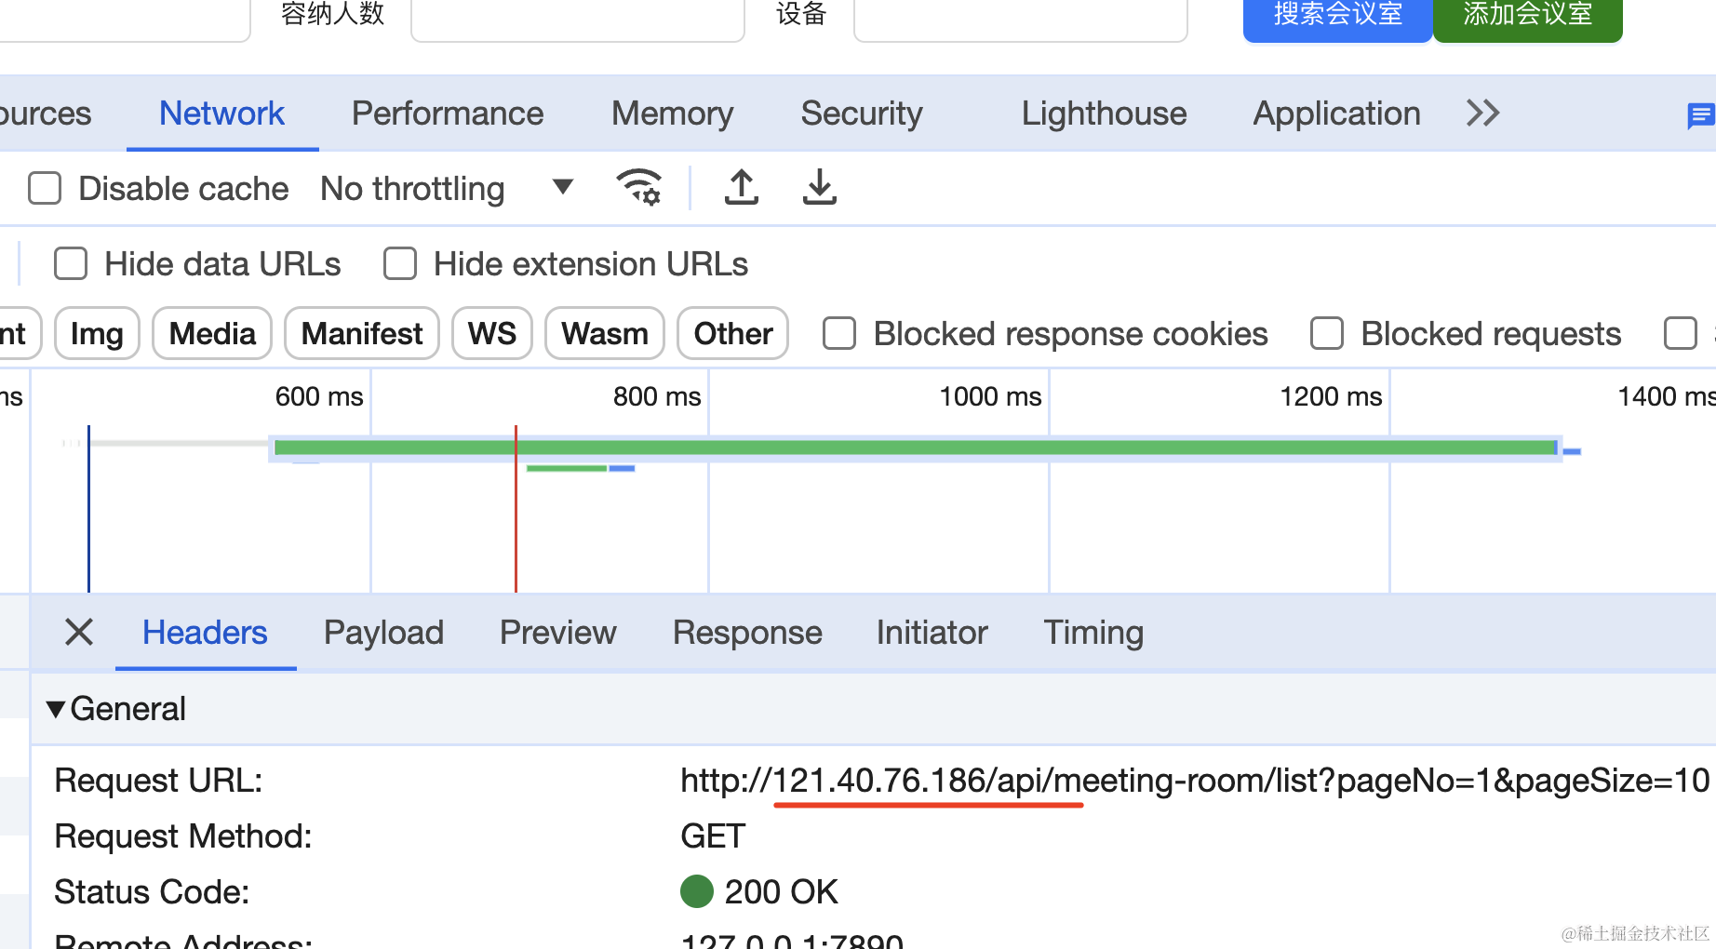The height and width of the screenshot is (949, 1716).
Task: Show more DevTools tabs chevron
Action: tap(1482, 114)
